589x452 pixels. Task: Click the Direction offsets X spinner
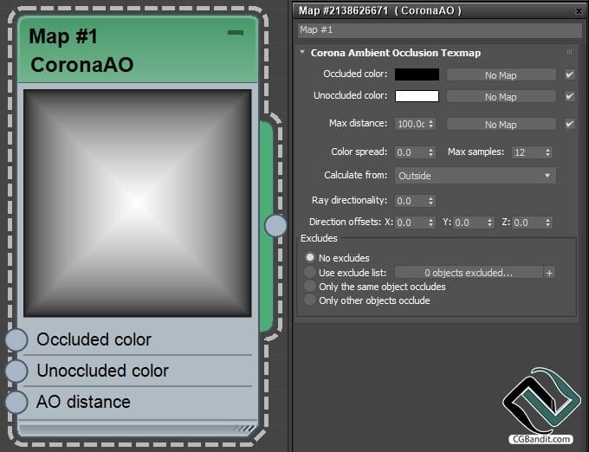point(431,223)
